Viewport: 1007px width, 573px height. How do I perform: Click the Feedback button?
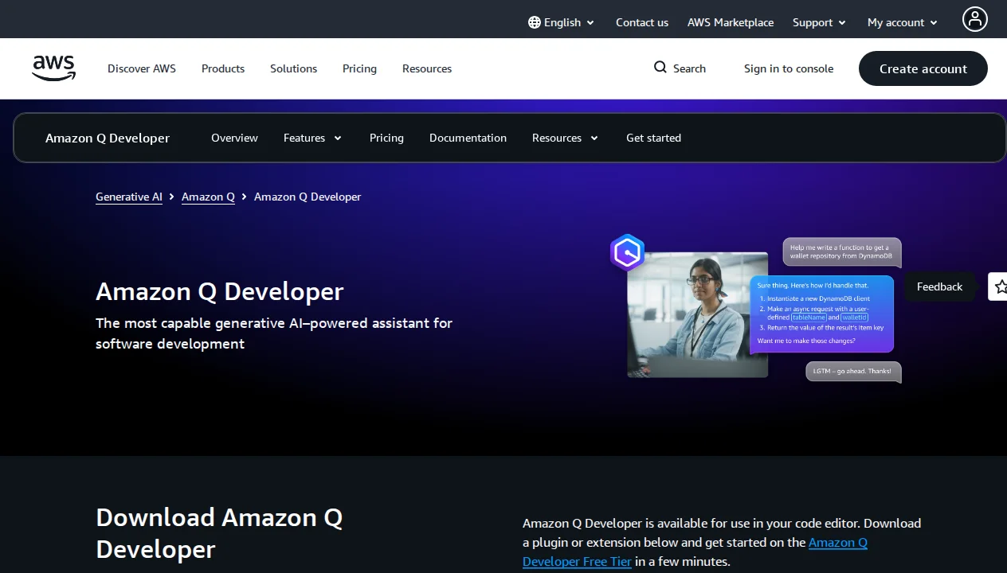[x=939, y=286]
